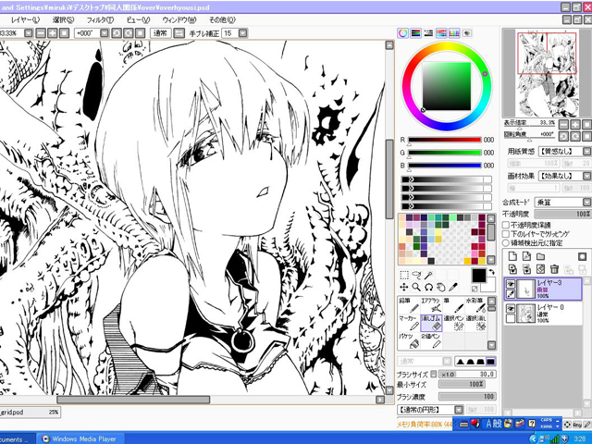The width and height of the screenshot is (592, 444).
Task: Enable 不透明度保護 preserve opacity checkbox
Action: [x=506, y=225]
